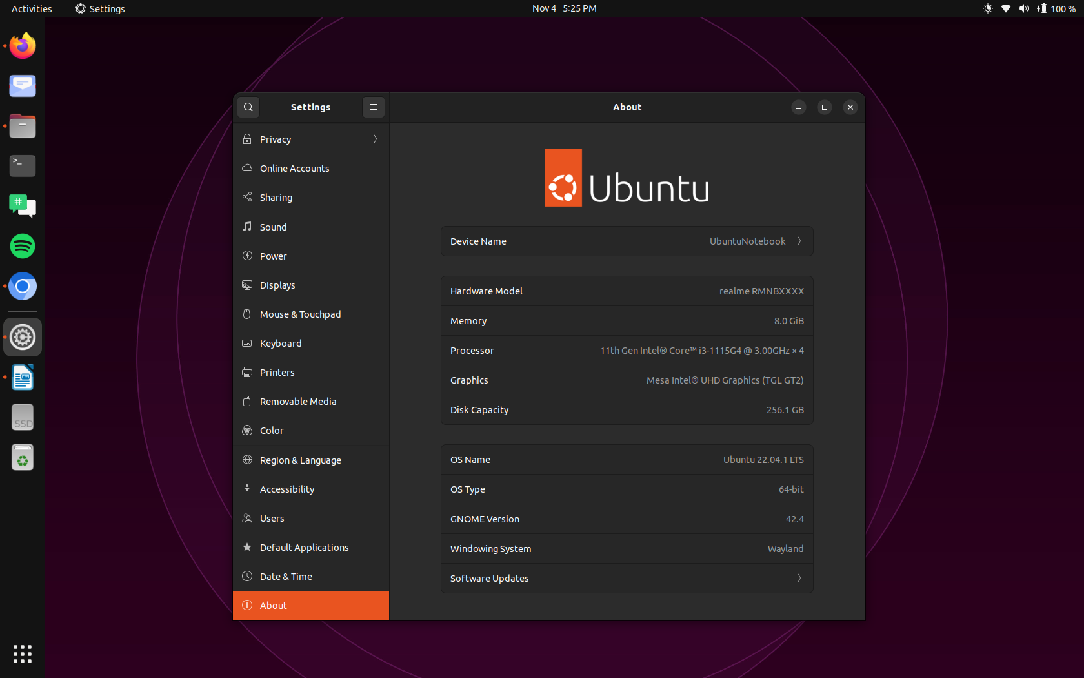Open the clock and calendar menu
This screenshot has width=1084, height=678.
pos(564,8)
